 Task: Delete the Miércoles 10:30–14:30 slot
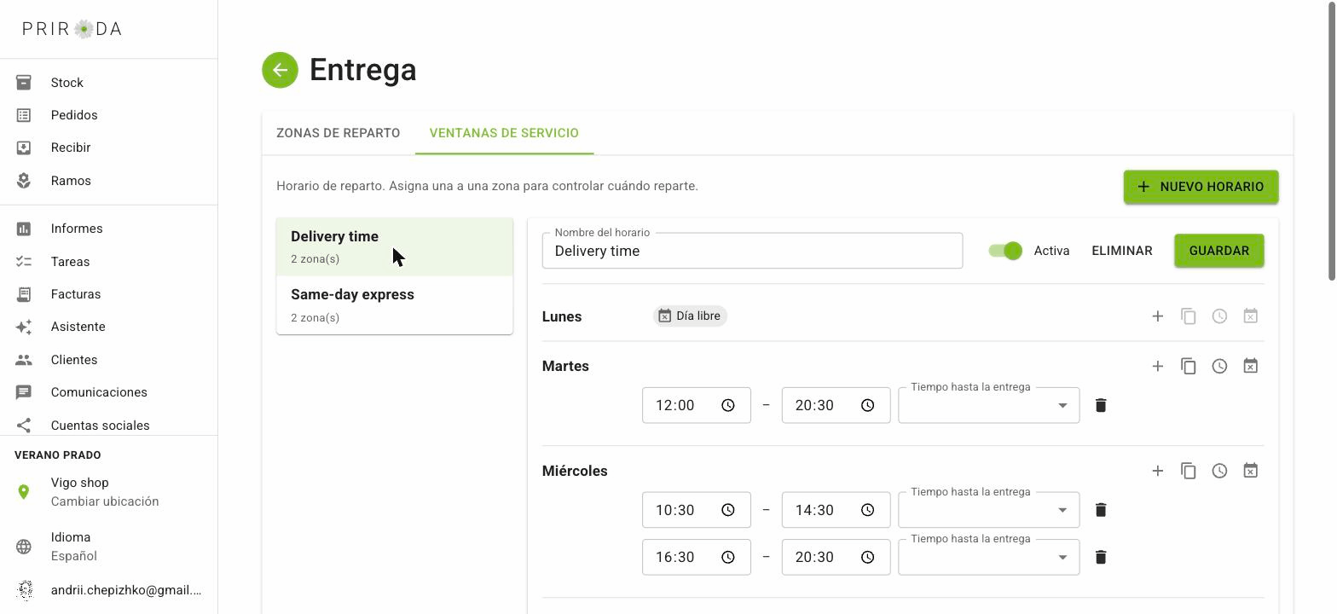pos(1101,510)
